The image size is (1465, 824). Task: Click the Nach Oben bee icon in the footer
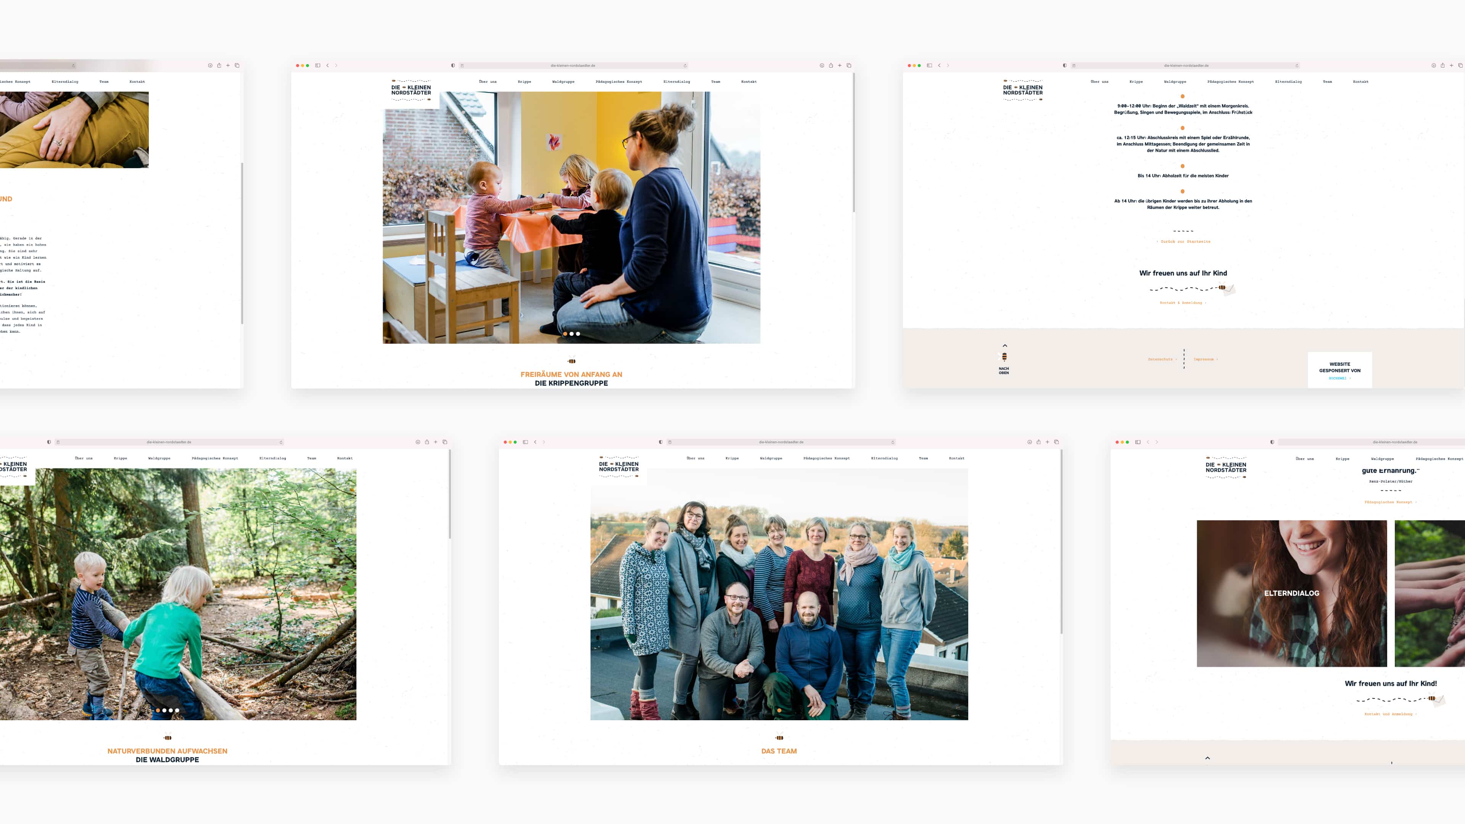[x=1005, y=357]
